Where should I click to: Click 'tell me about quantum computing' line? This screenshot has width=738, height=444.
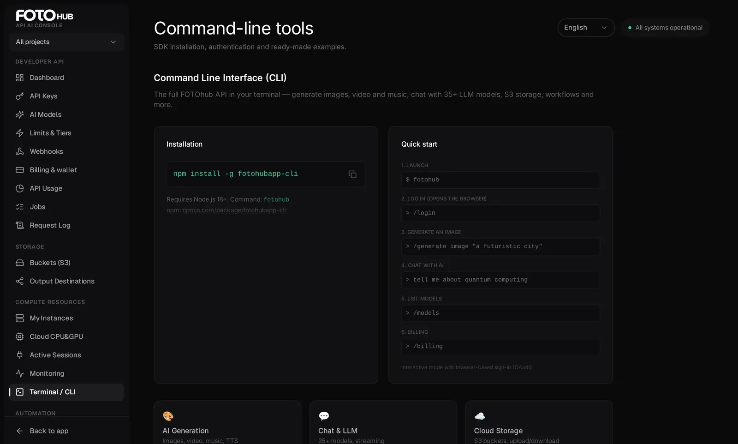tap(500, 280)
